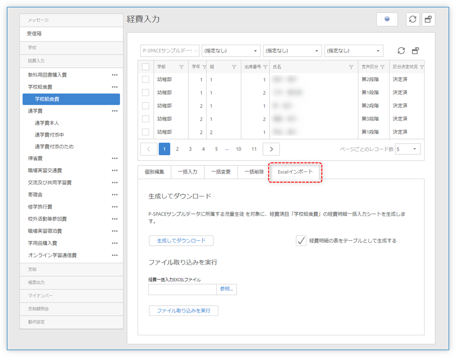Screen dimensions: 456x357
Task: Switch to the 一括変更 tab
Action: (221, 172)
